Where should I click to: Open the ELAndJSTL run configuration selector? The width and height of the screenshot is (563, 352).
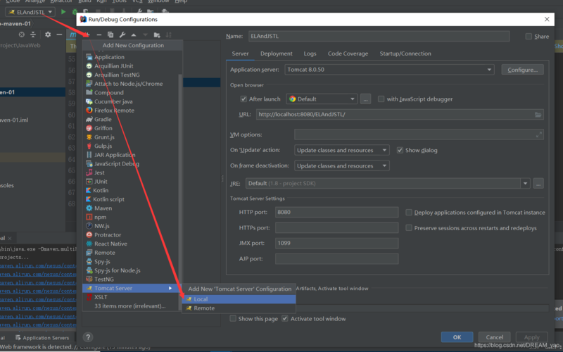point(30,12)
